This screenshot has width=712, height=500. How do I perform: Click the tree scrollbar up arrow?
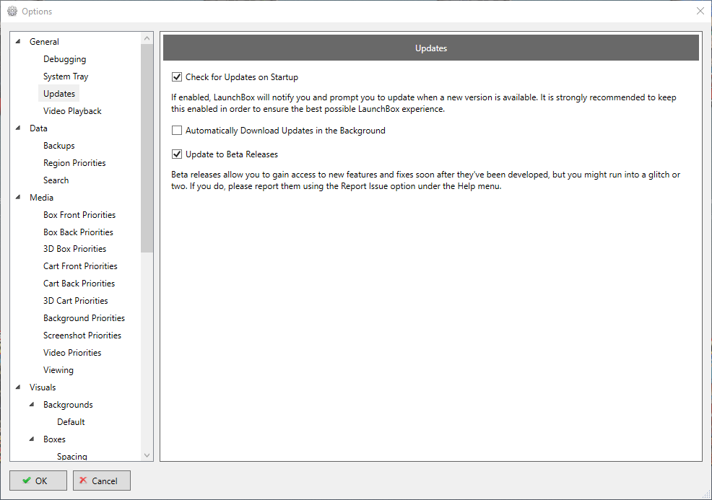147,38
